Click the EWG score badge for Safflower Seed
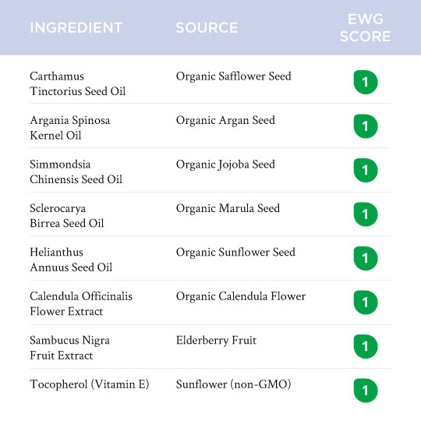 click(366, 83)
